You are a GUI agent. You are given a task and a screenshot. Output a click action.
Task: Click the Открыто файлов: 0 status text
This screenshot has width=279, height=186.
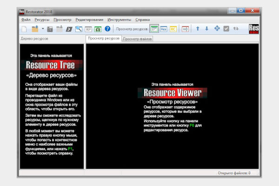(234, 173)
